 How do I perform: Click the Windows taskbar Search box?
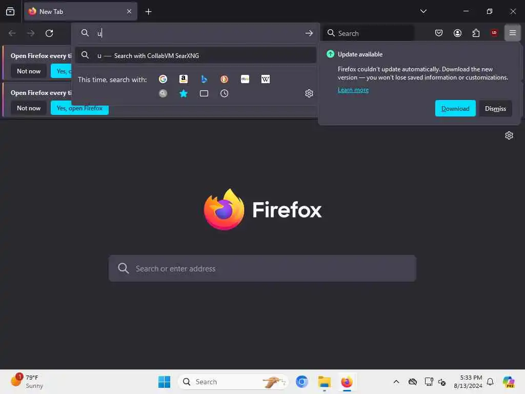[x=233, y=382]
